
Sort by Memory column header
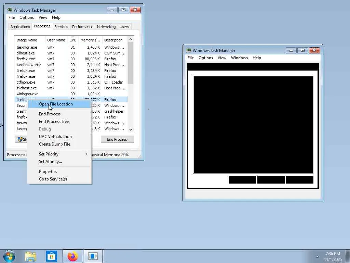click(x=90, y=40)
